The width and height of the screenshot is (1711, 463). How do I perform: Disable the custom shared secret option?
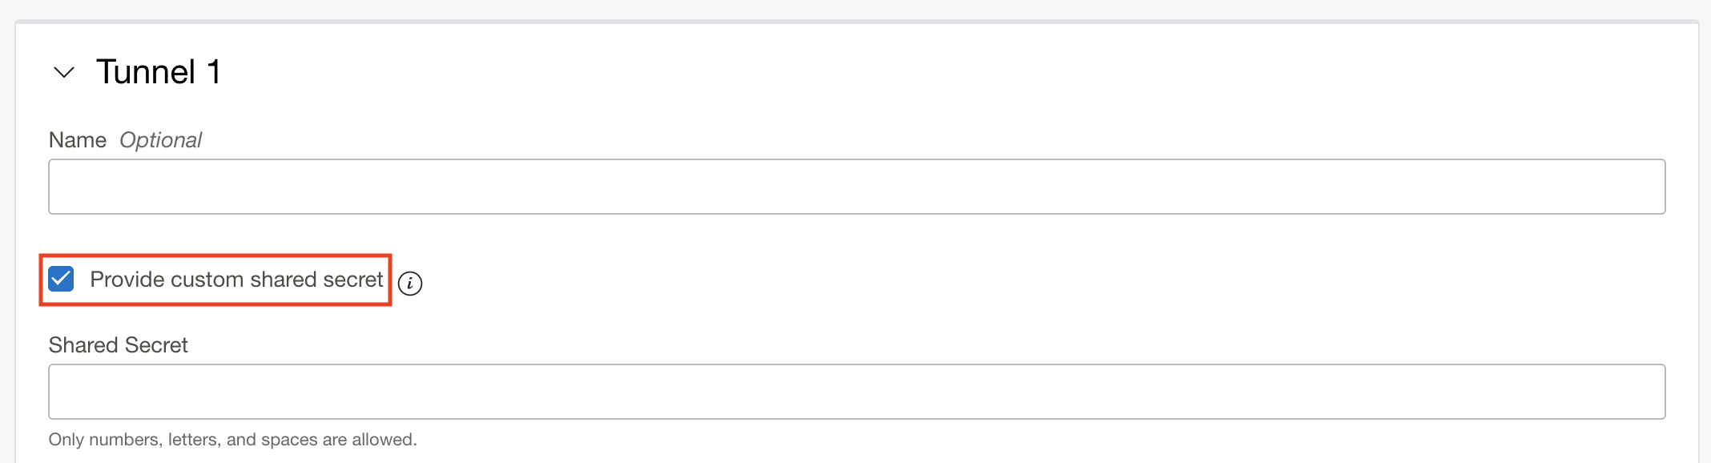pos(62,279)
